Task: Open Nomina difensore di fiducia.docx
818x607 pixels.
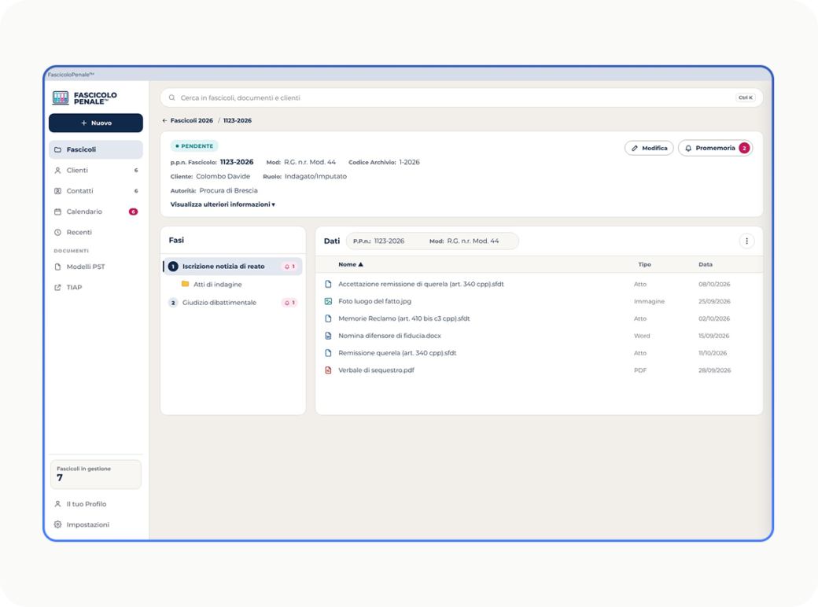Action: coord(389,336)
